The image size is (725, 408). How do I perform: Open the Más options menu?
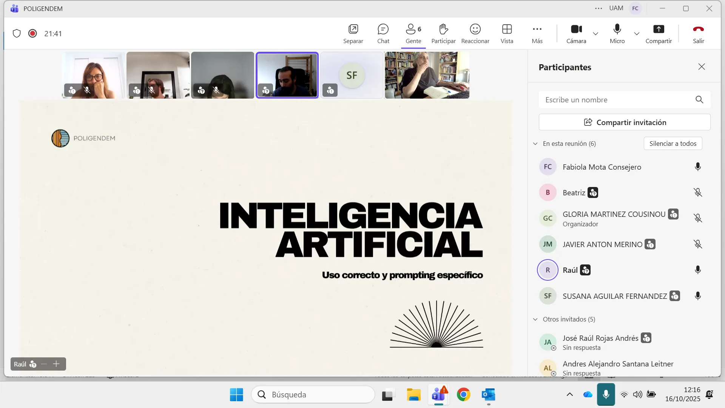[537, 29]
